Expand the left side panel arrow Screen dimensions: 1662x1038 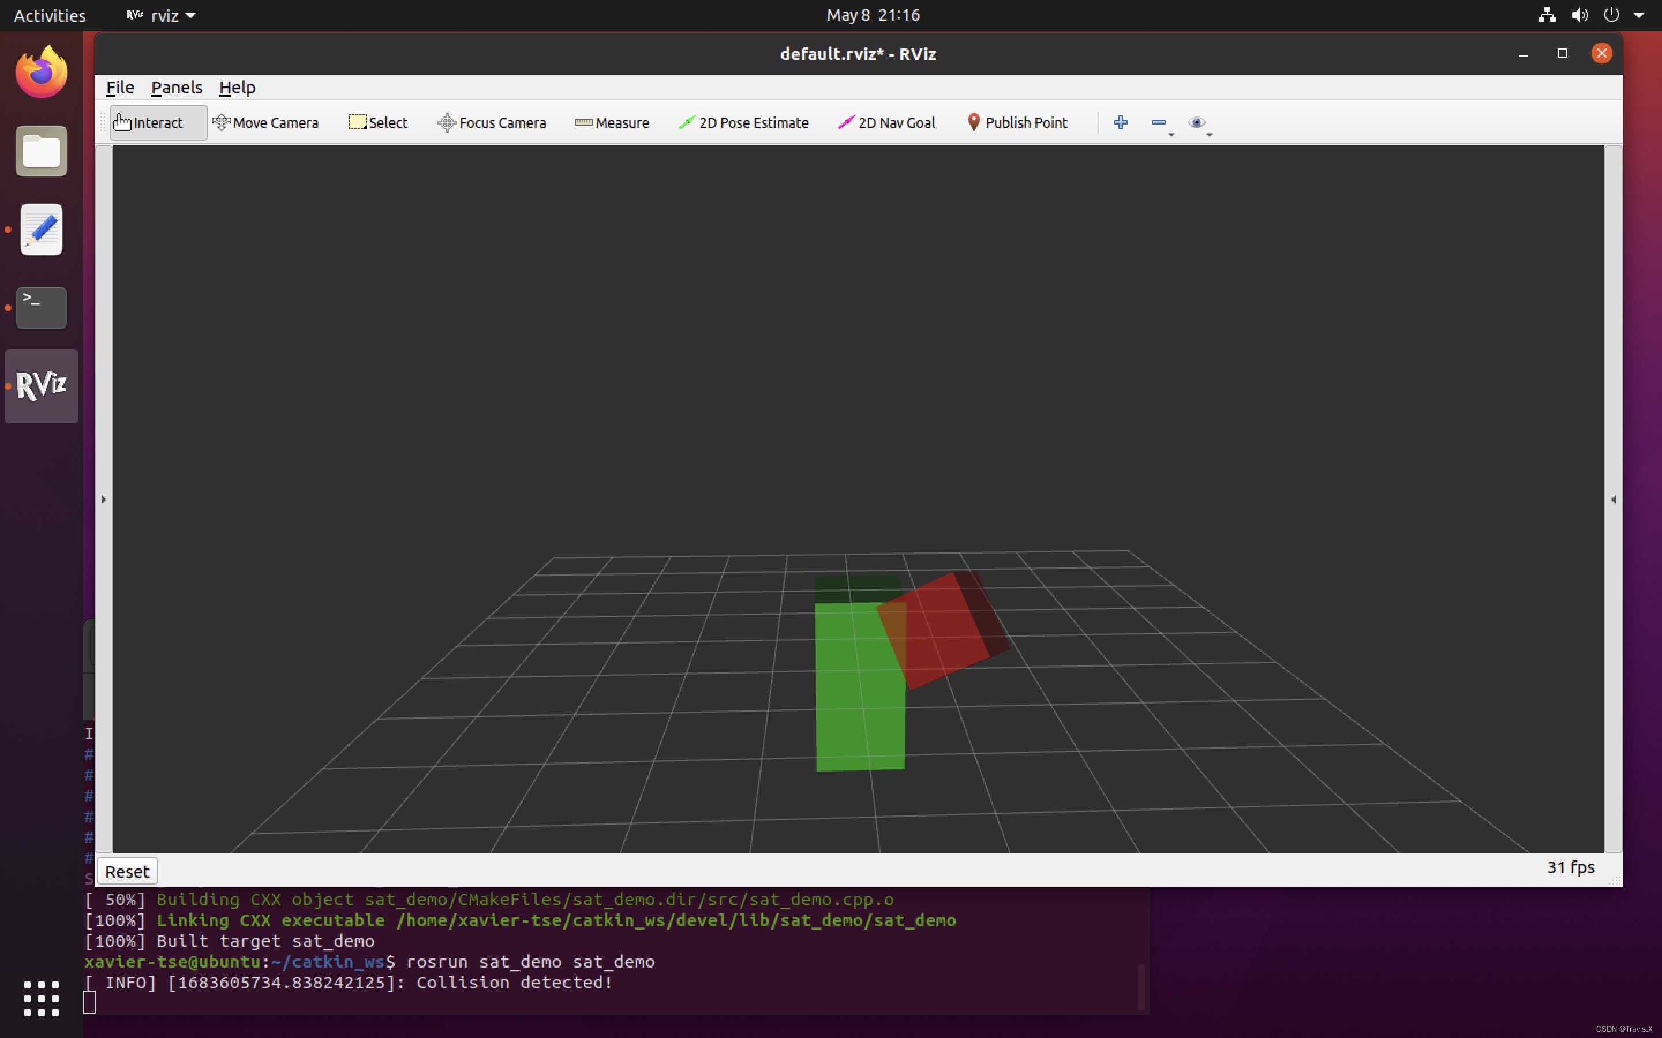(103, 500)
